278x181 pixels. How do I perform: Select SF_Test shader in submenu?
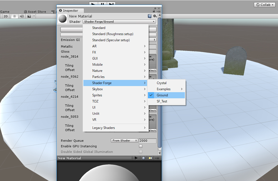167,101
